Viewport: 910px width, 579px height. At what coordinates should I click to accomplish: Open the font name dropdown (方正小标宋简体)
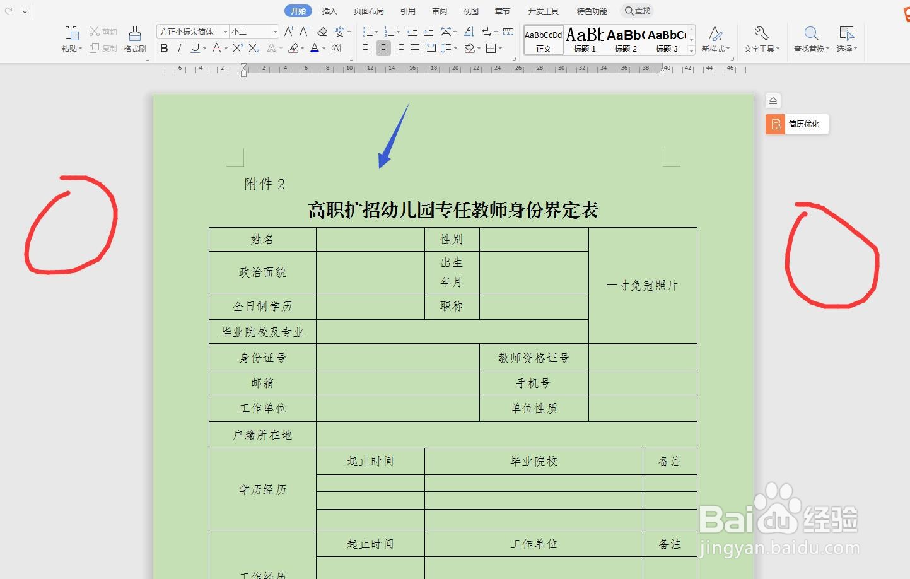click(x=225, y=32)
